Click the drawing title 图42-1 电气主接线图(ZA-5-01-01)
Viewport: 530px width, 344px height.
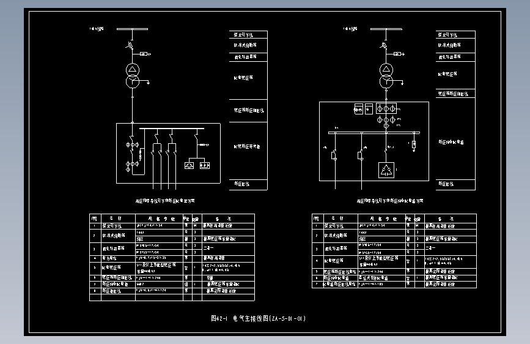coord(258,318)
